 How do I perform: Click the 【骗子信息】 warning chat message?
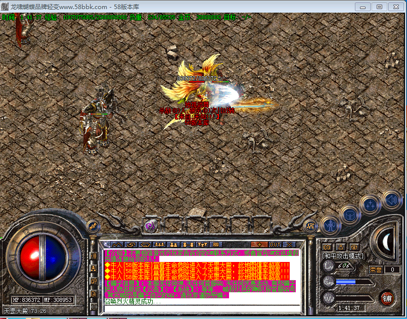click(200, 289)
